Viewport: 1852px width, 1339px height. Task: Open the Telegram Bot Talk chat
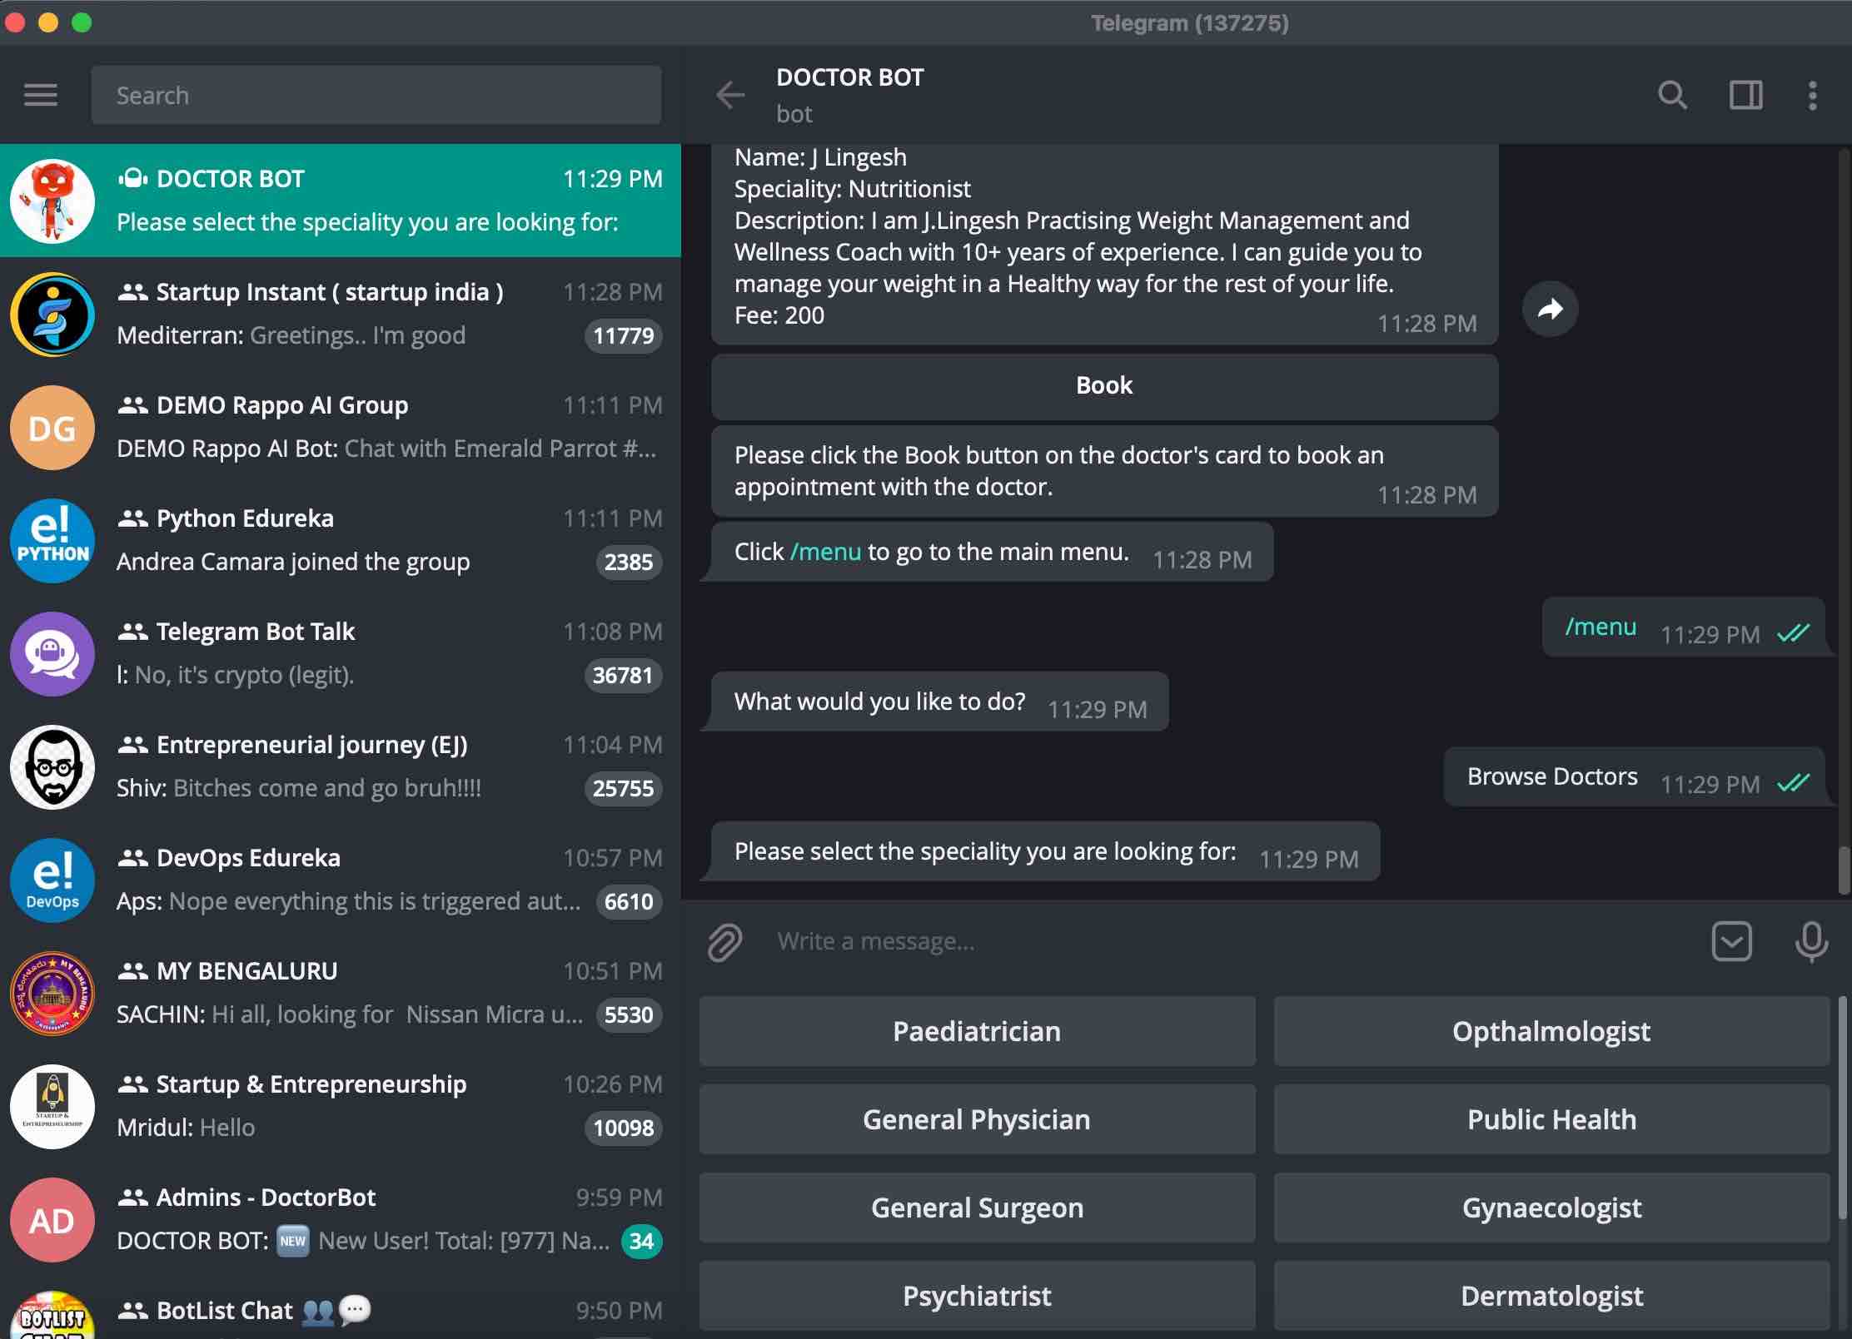click(x=341, y=653)
